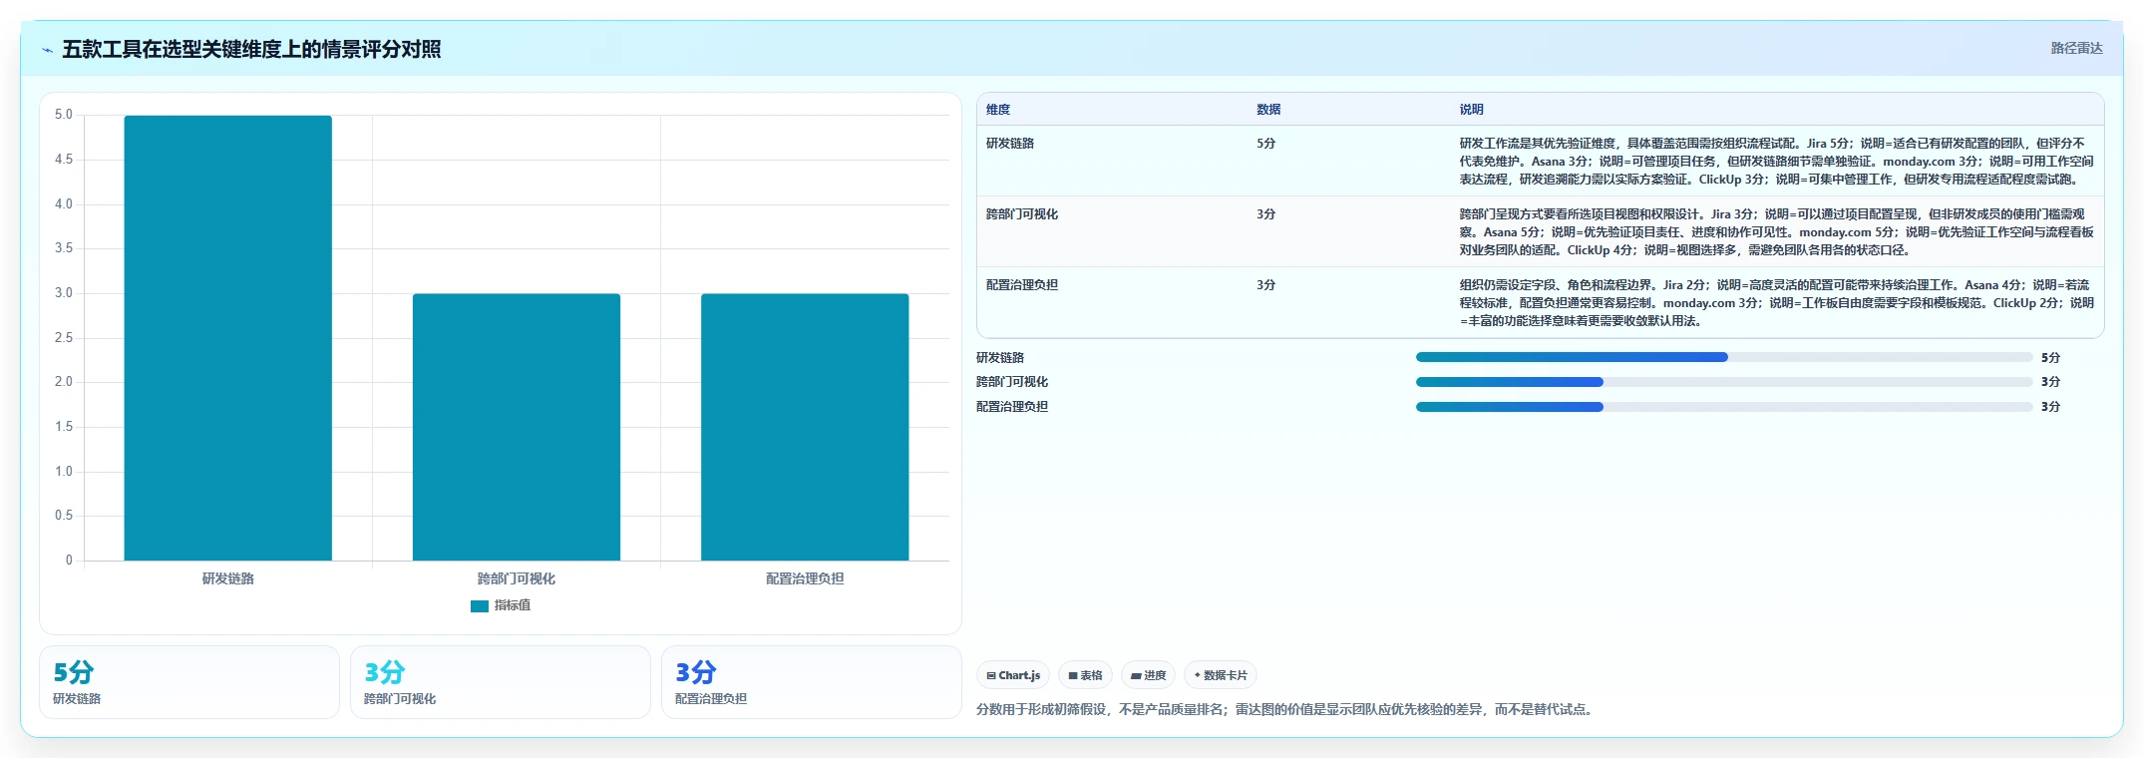Screen dimensions: 2144x758
Task: Click the 配置治理负担 table row cell
Action: 1022,285
